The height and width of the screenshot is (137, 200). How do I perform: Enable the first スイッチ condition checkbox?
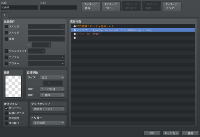pos(6,27)
